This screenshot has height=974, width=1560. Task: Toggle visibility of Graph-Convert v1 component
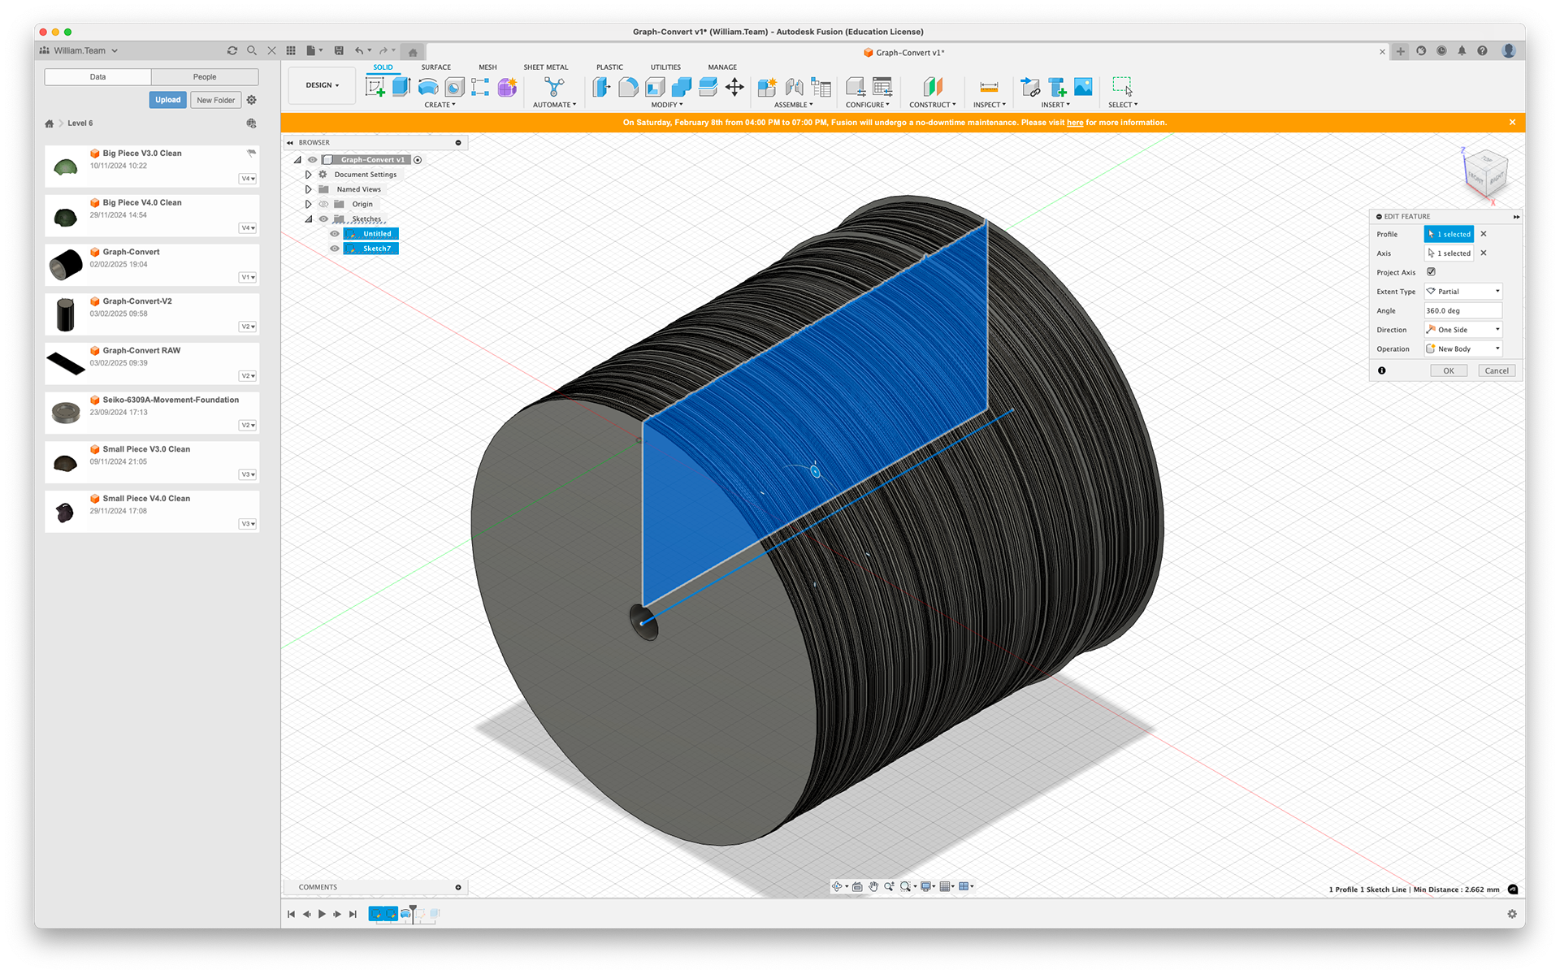(x=312, y=160)
